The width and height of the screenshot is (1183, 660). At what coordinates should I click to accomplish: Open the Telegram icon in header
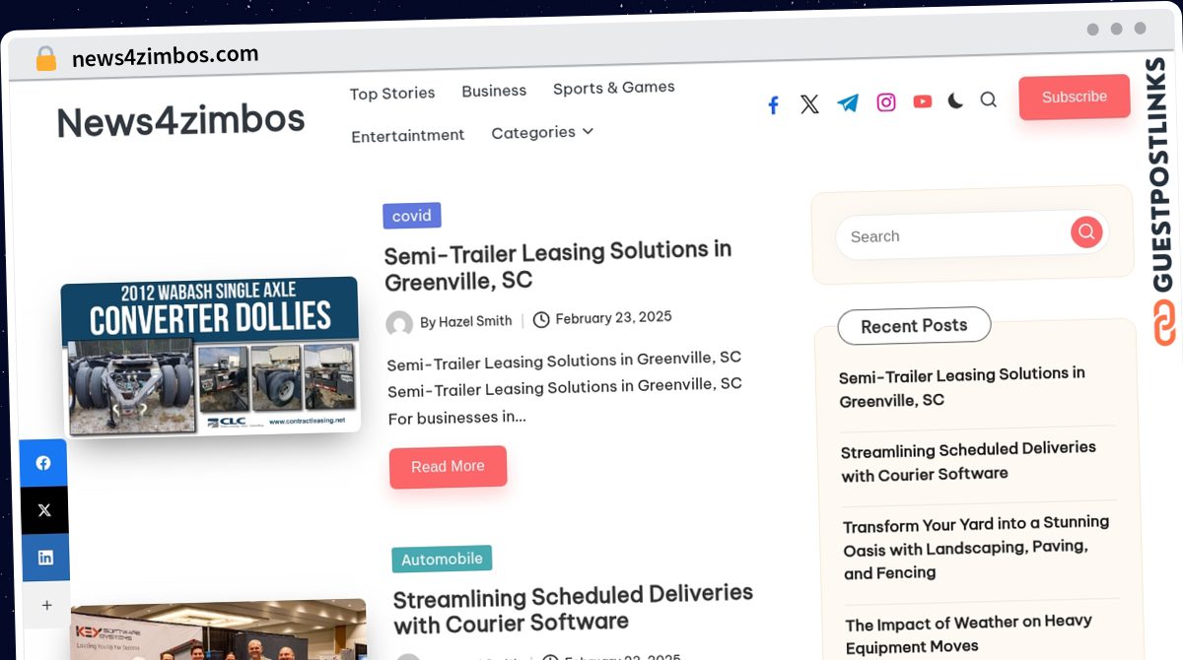click(x=848, y=102)
